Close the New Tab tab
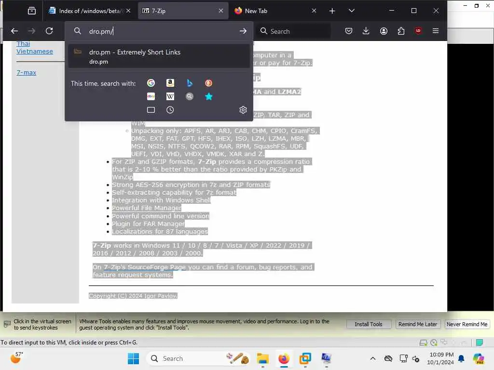This screenshot has height=370, width=494. coord(314,11)
